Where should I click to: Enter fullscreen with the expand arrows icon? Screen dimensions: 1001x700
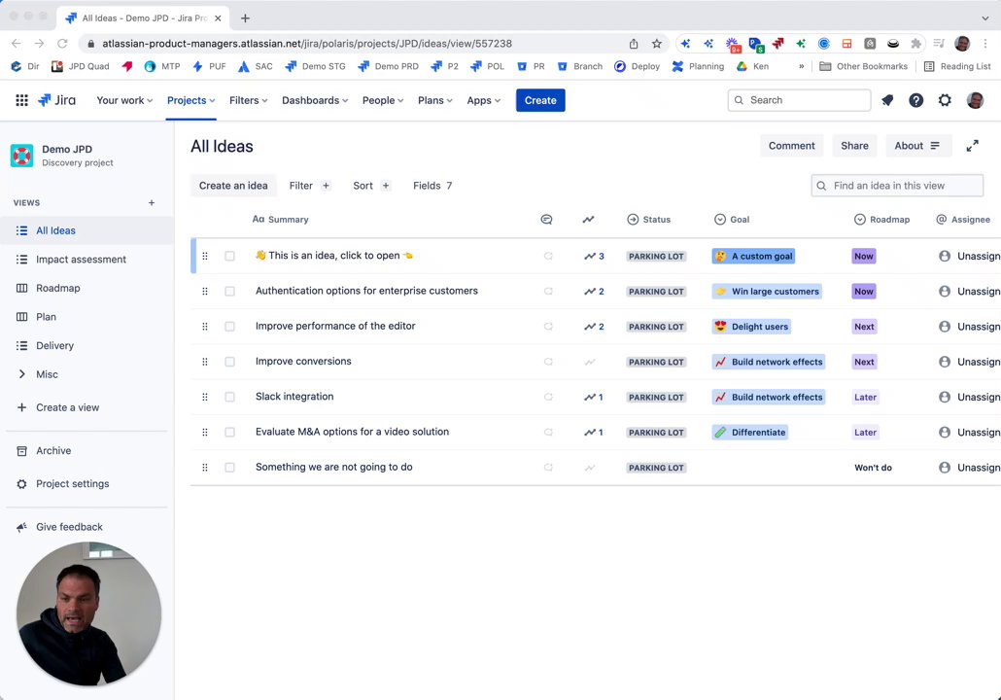[x=972, y=146]
